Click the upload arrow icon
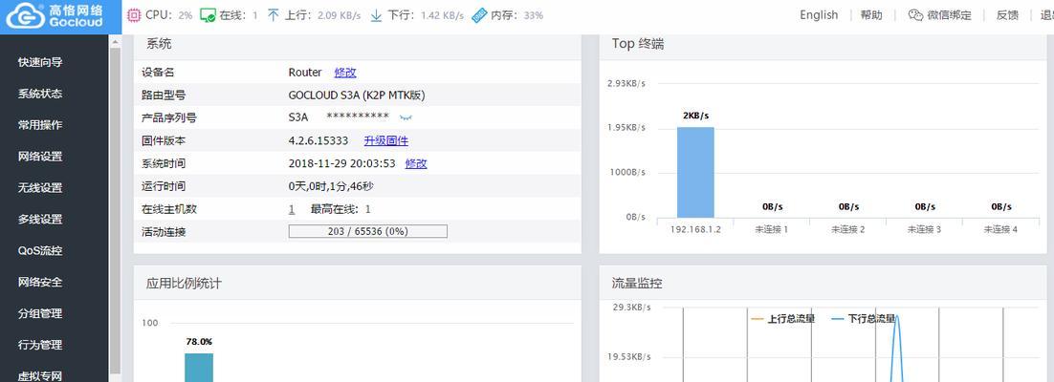 [273, 15]
